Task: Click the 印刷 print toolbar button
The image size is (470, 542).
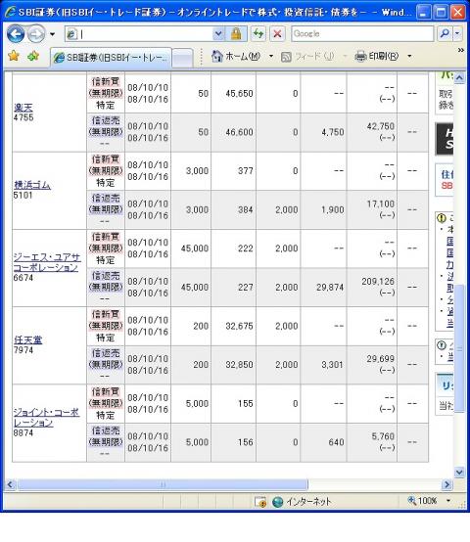Action: (x=377, y=56)
